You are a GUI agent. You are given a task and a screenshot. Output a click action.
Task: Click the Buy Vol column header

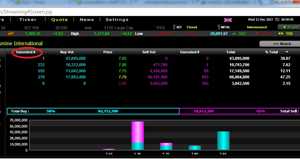point(67,52)
